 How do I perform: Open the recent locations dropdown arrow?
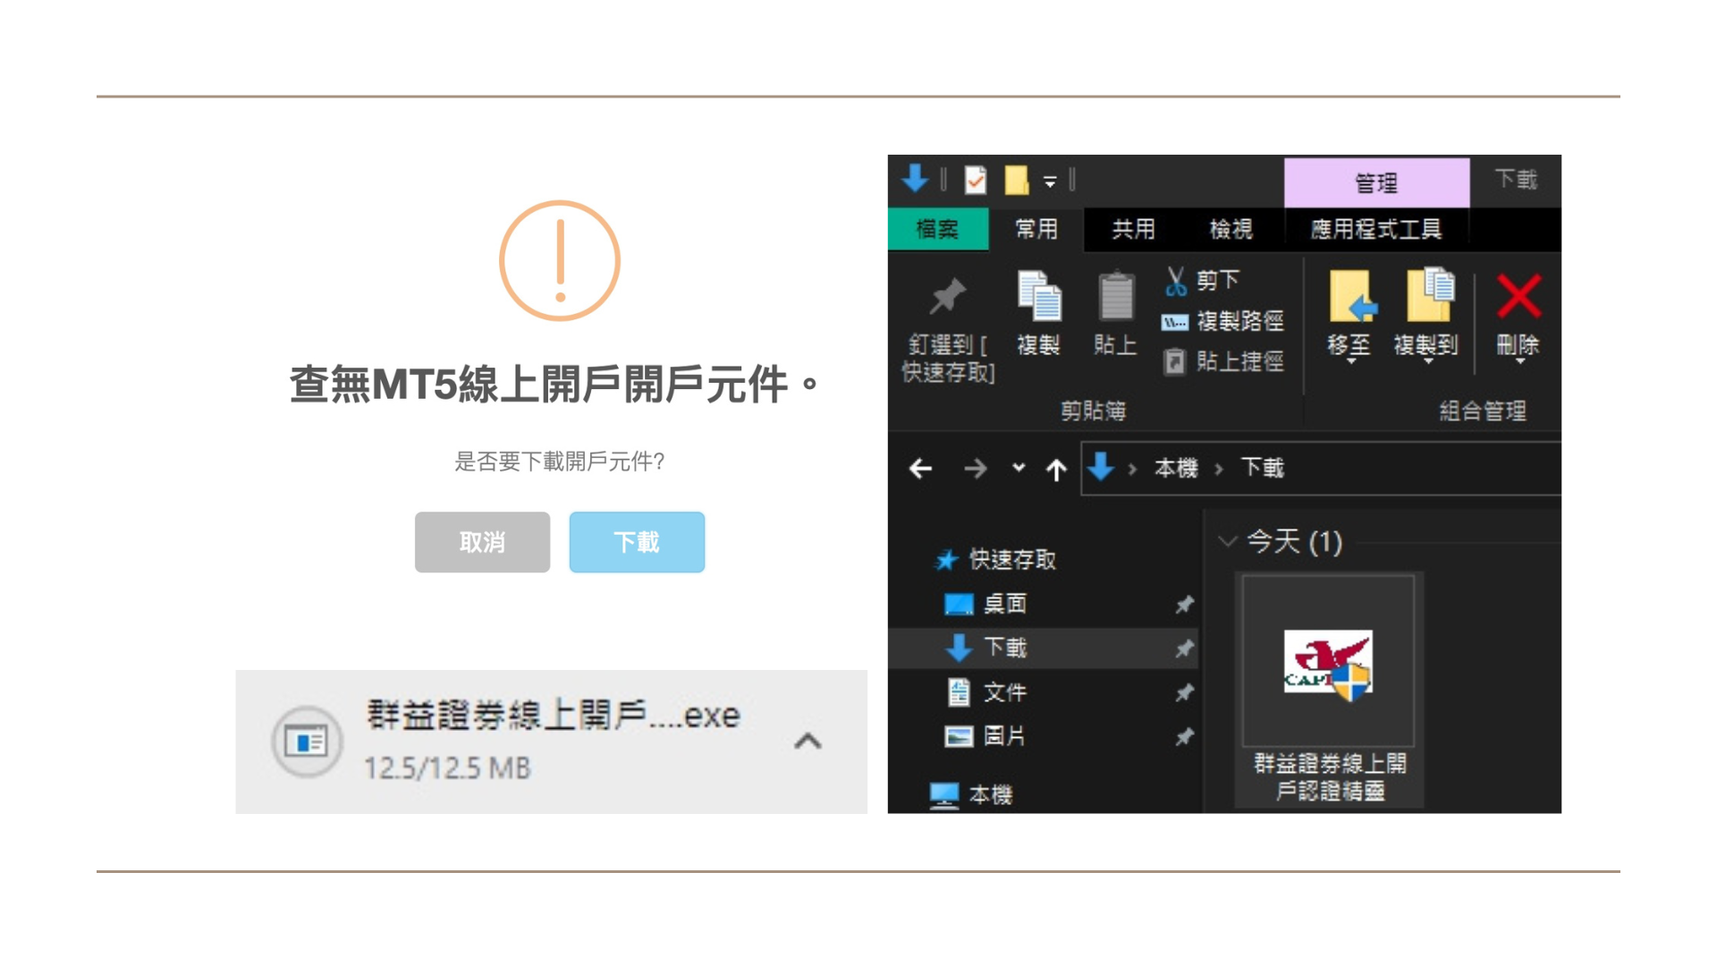[1019, 467]
